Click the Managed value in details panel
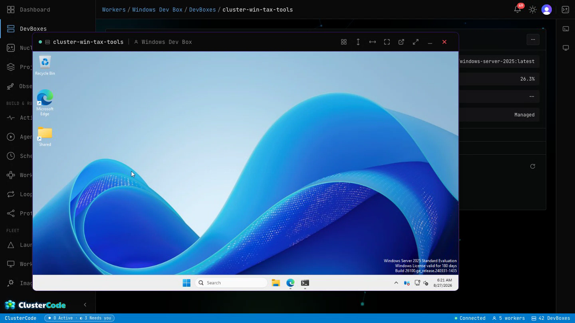This screenshot has width=575, height=323. click(x=524, y=115)
